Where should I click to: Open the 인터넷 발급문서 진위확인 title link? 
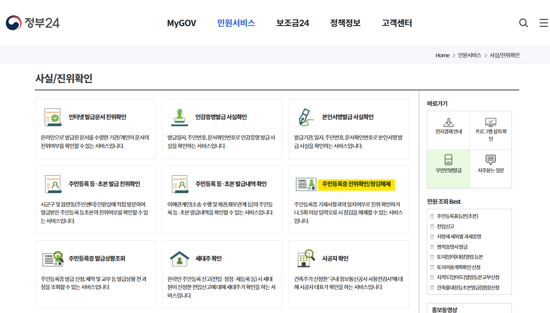click(x=97, y=117)
